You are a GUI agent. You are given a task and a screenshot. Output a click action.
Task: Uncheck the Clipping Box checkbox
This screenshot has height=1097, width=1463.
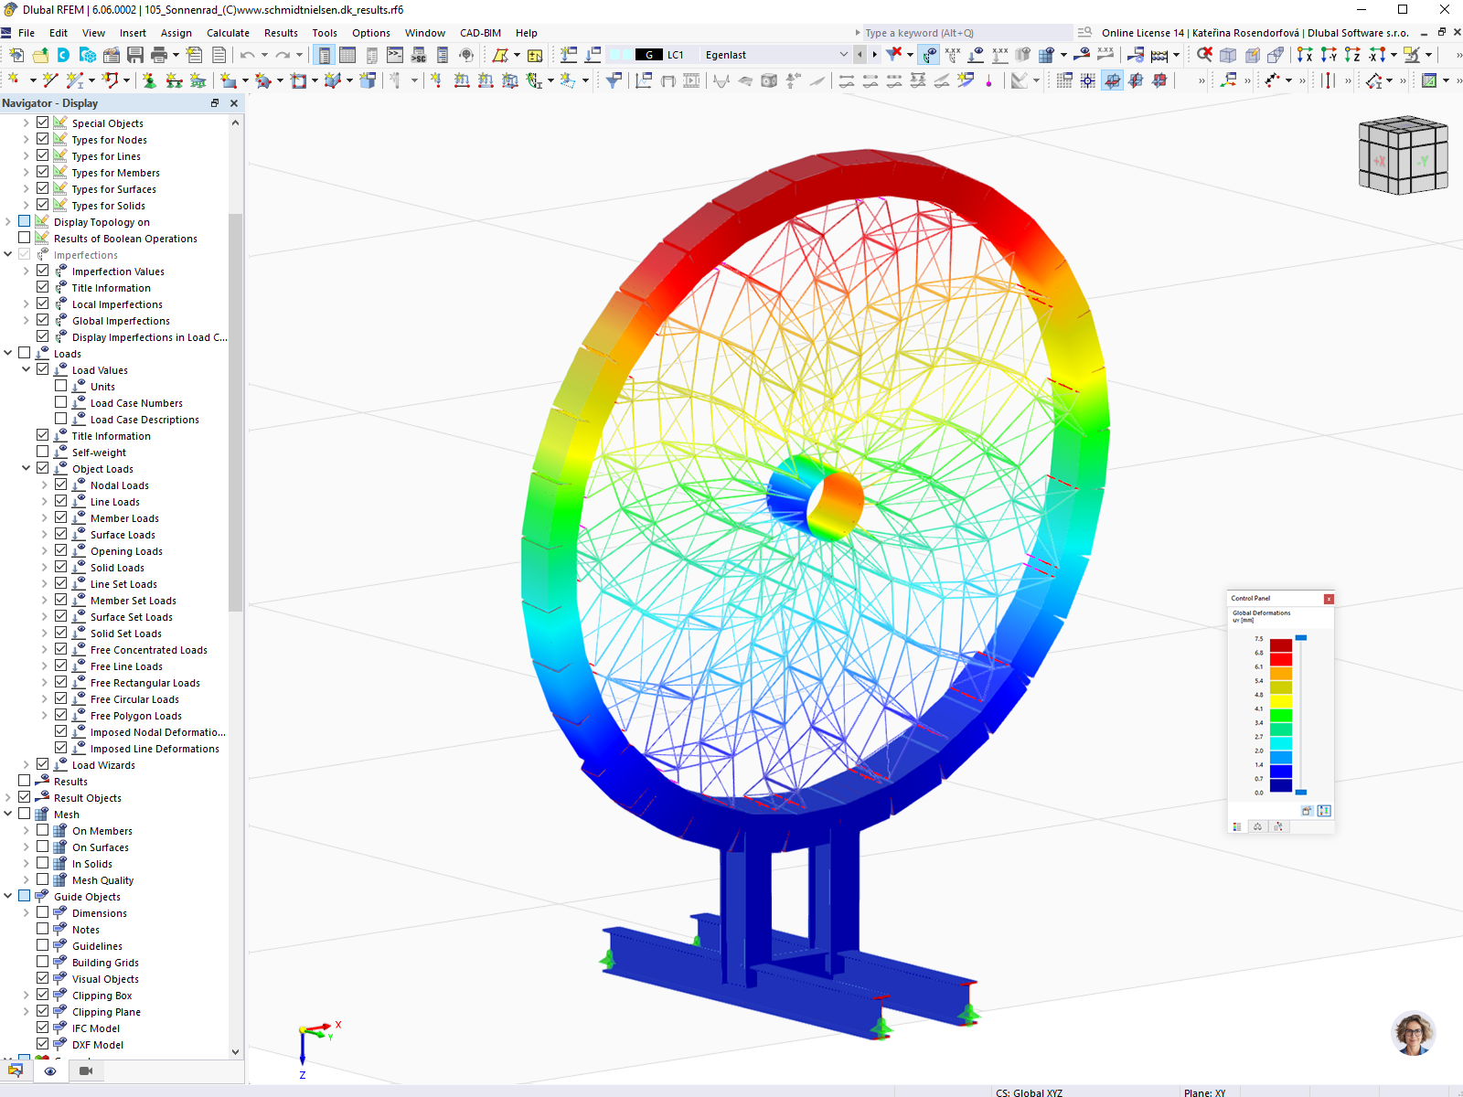[43, 995]
